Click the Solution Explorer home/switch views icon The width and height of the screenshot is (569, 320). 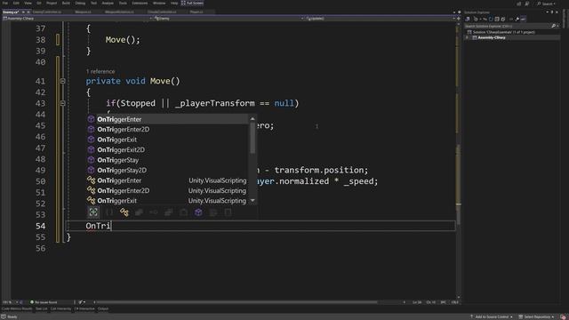click(x=469, y=19)
